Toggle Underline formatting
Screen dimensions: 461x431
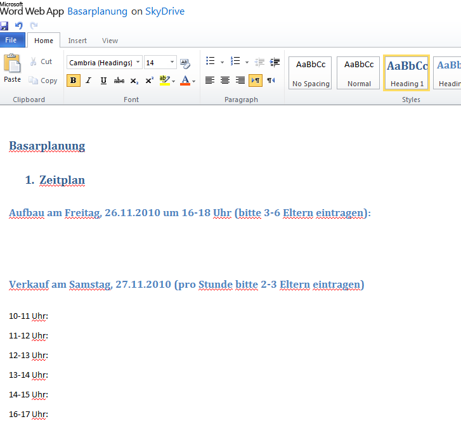point(103,80)
